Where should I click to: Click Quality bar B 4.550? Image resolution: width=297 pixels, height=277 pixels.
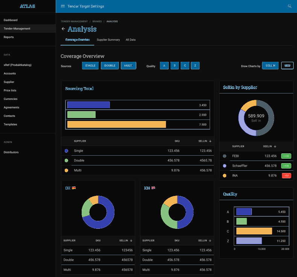[x=242, y=221]
